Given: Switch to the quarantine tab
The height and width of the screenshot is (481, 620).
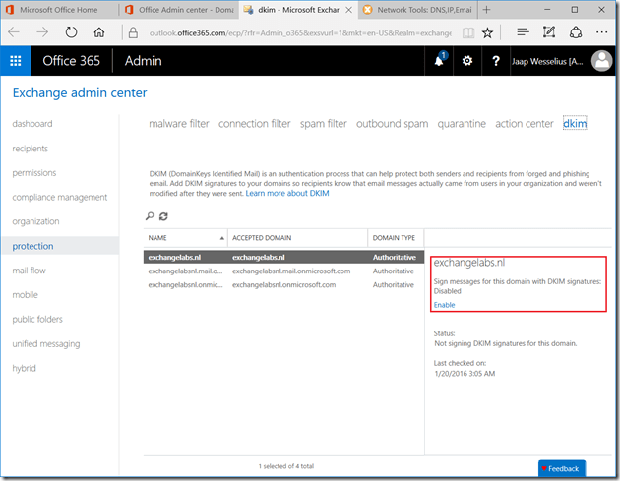Looking at the screenshot, I should tap(462, 124).
